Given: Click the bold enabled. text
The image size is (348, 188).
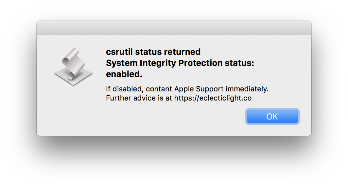Looking at the screenshot, I should [124, 74].
